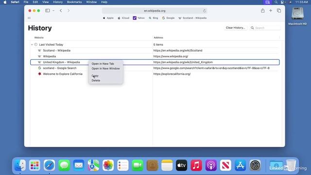Open Music from the Dock

coord(196,165)
